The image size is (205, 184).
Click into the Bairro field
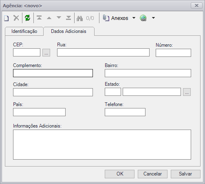point(148,73)
